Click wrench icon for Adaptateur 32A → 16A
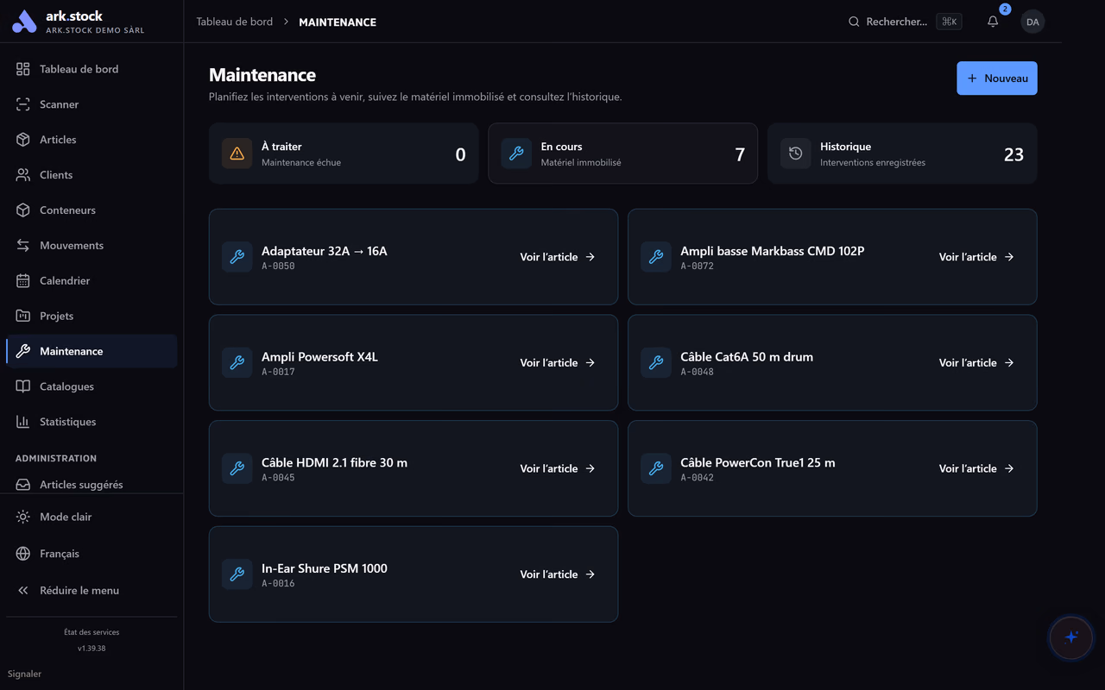The image size is (1105, 690). pos(237,257)
